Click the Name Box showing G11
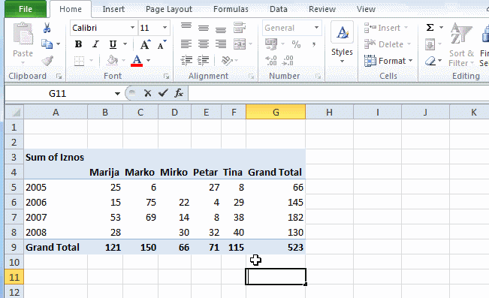The width and height of the screenshot is (489, 298). (x=58, y=93)
